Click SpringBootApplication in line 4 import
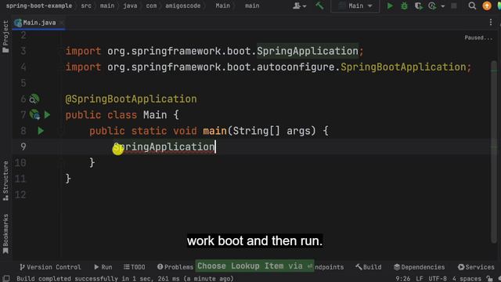This screenshot has width=501, height=282. (x=403, y=67)
